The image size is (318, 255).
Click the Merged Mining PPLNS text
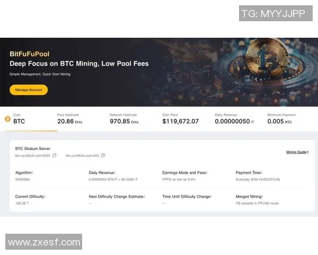click(257, 203)
